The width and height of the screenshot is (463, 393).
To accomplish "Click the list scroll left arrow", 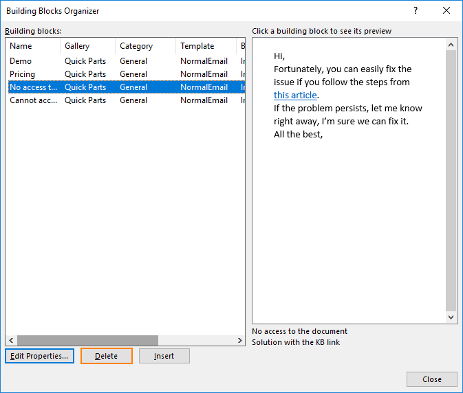I will (11, 341).
